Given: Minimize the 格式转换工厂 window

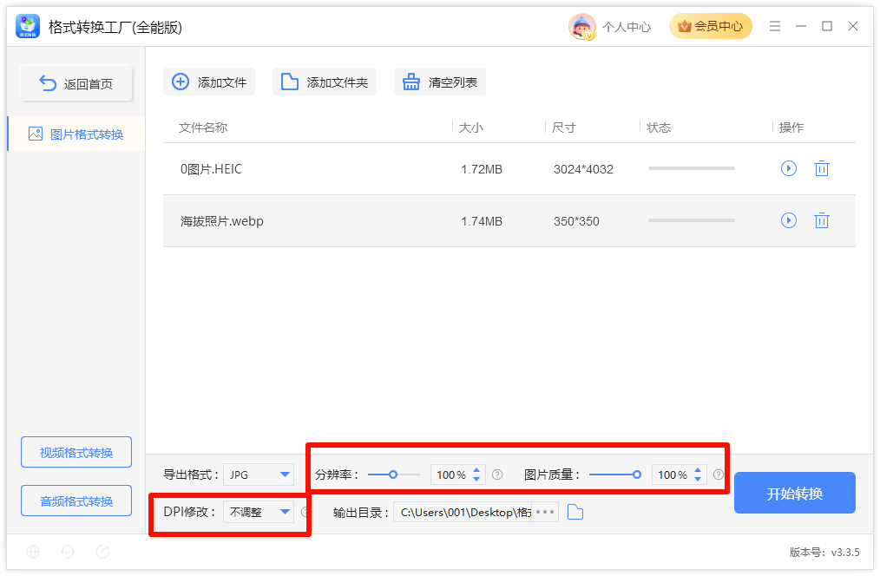Looking at the screenshot, I should pos(801,26).
